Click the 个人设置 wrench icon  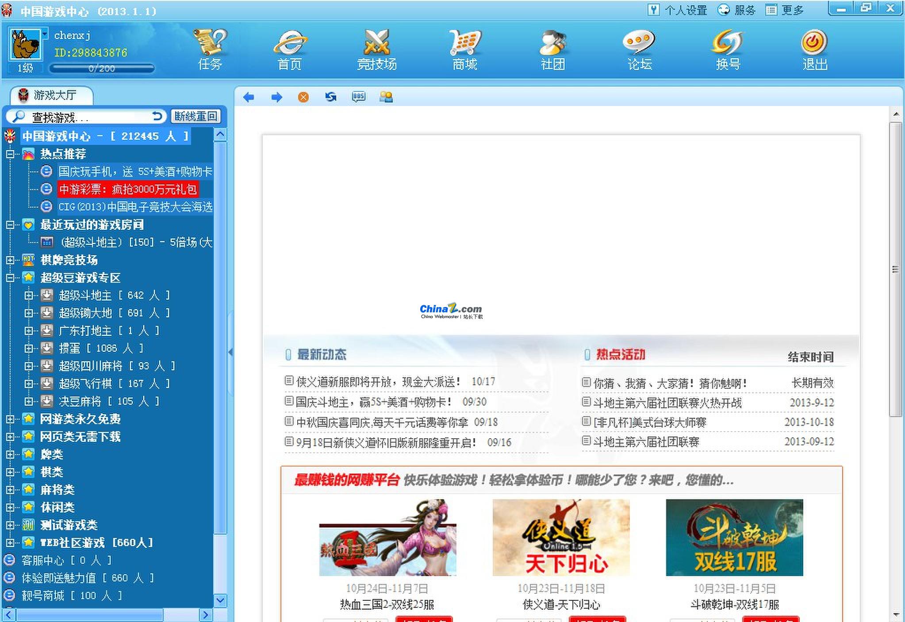click(x=653, y=10)
